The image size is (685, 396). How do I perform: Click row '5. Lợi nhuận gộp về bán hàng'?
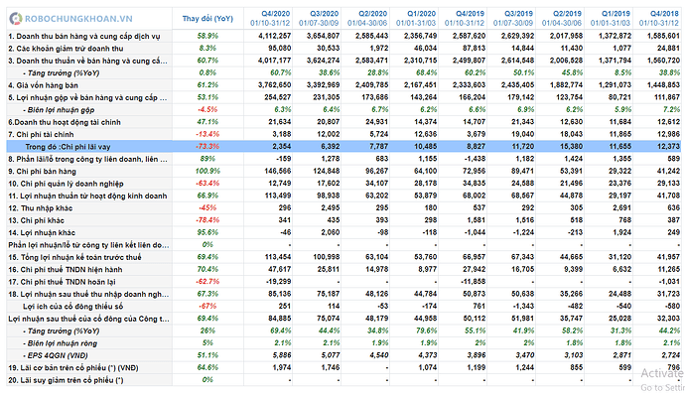tap(343, 97)
